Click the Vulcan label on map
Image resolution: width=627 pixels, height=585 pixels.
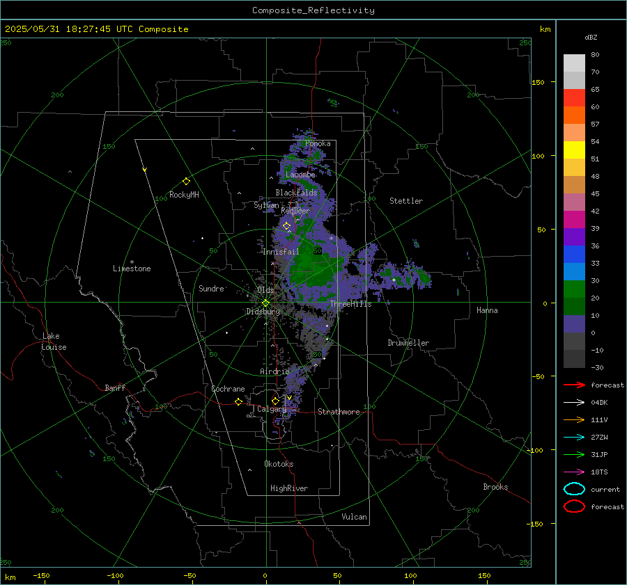pos(354,517)
